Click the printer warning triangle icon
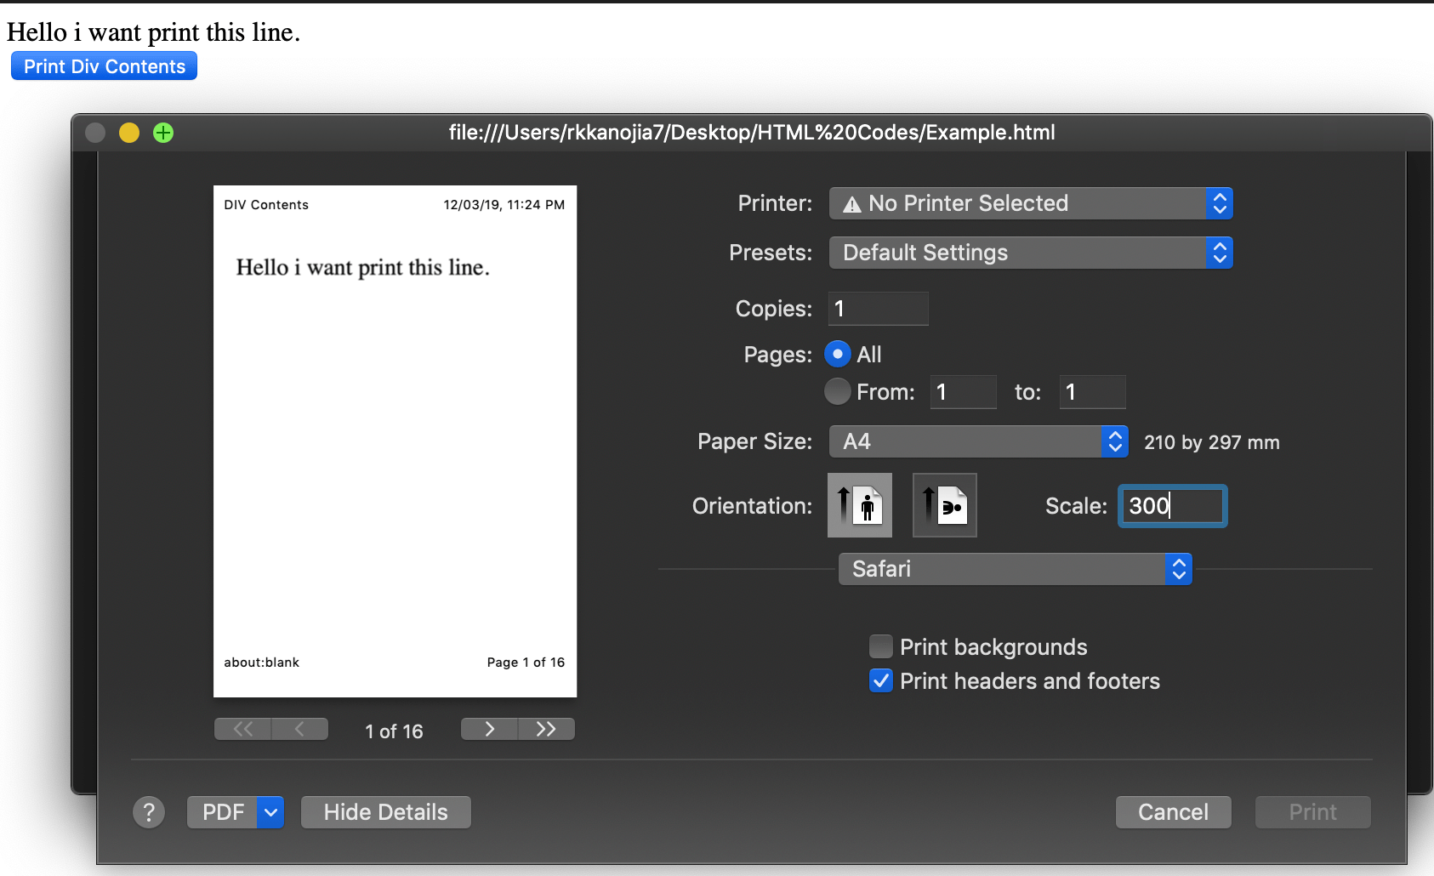 tap(853, 203)
